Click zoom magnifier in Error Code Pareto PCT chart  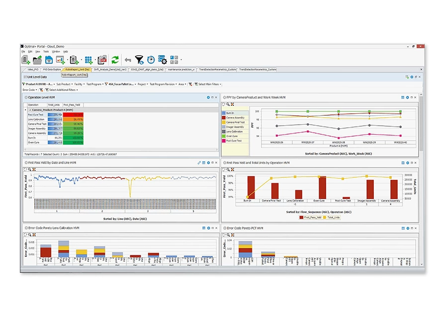click(228, 235)
